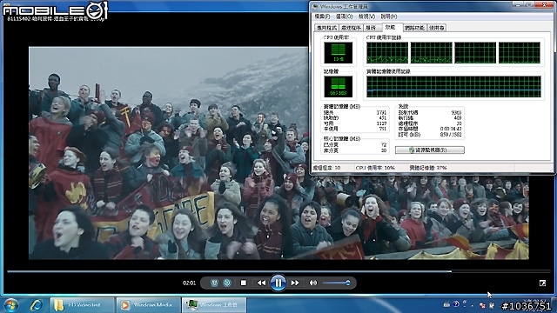Open the 檢視(V) menu in Task Manager
The width and height of the screenshot is (557, 313).
pyautogui.click(x=366, y=17)
